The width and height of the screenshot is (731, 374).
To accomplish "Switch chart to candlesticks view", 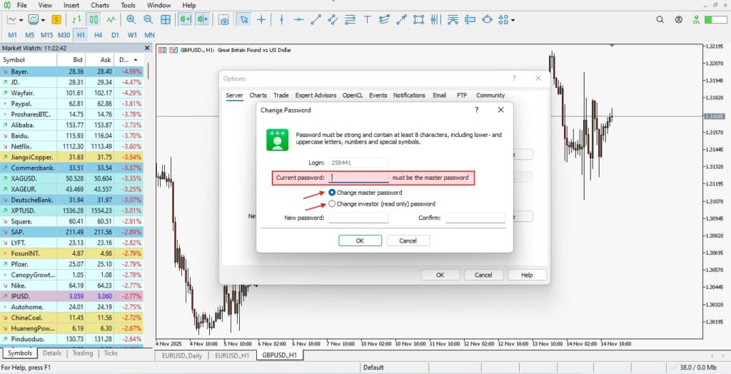I will 94,19.
